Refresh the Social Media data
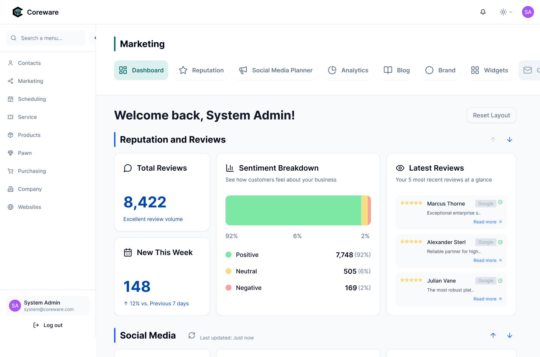 click(192, 335)
